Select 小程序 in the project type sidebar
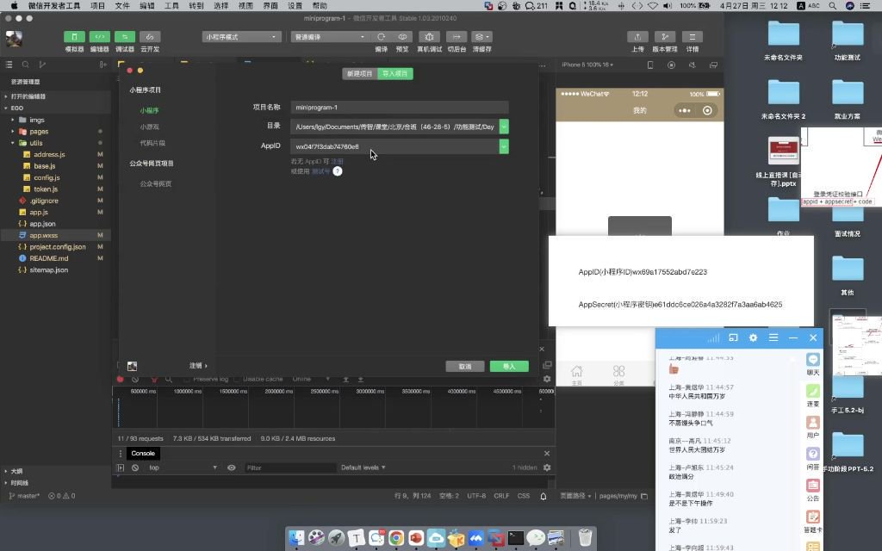The height and width of the screenshot is (551, 882). tap(149, 111)
